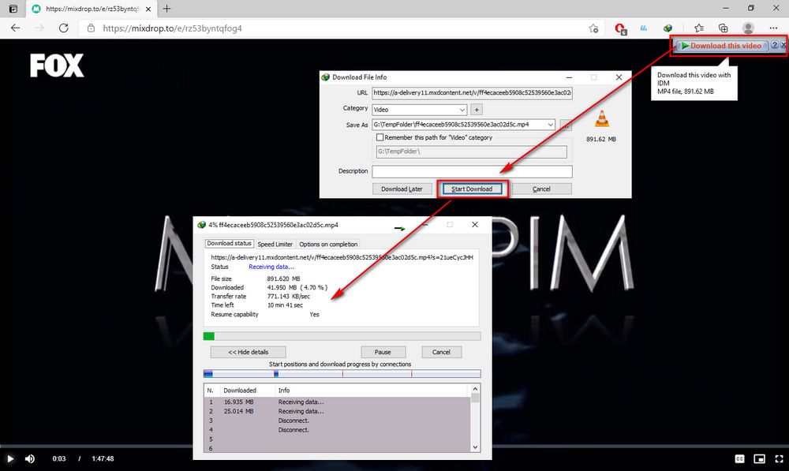Toggle closed captions CC icon
Viewport: 789px width, 471px height.
point(739,458)
